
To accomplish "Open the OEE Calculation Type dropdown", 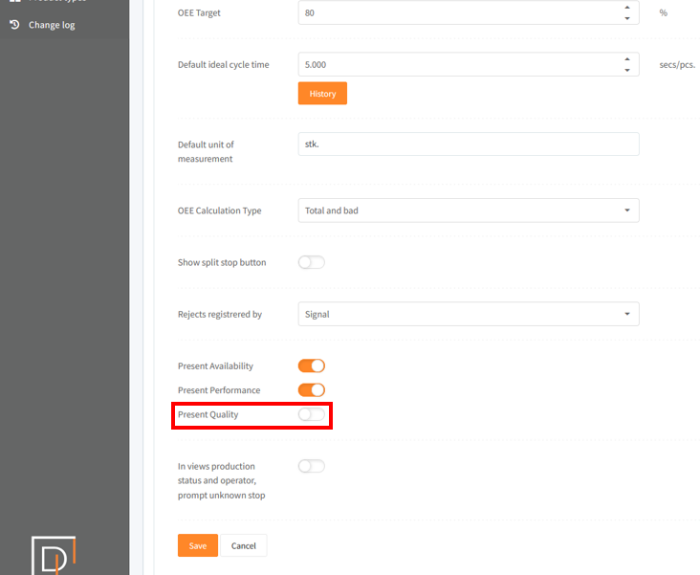I will coord(469,210).
